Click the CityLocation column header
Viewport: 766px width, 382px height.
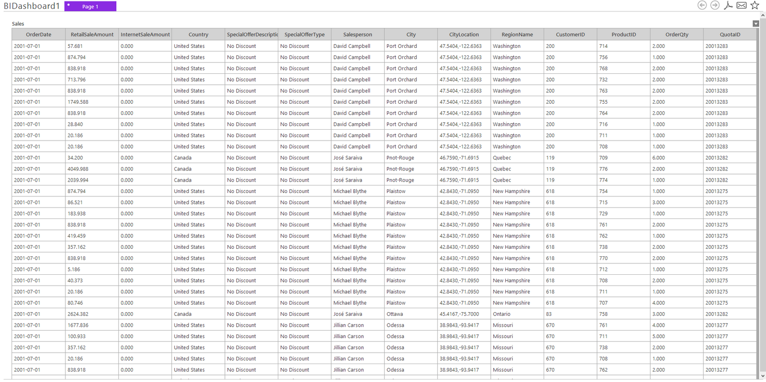coord(464,34)
